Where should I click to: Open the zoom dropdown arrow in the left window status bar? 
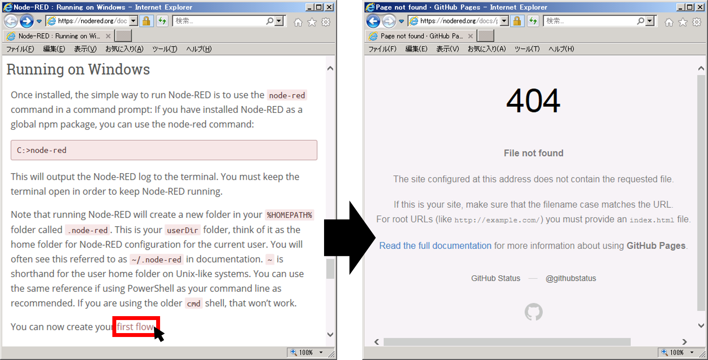(x=321, y=352)
